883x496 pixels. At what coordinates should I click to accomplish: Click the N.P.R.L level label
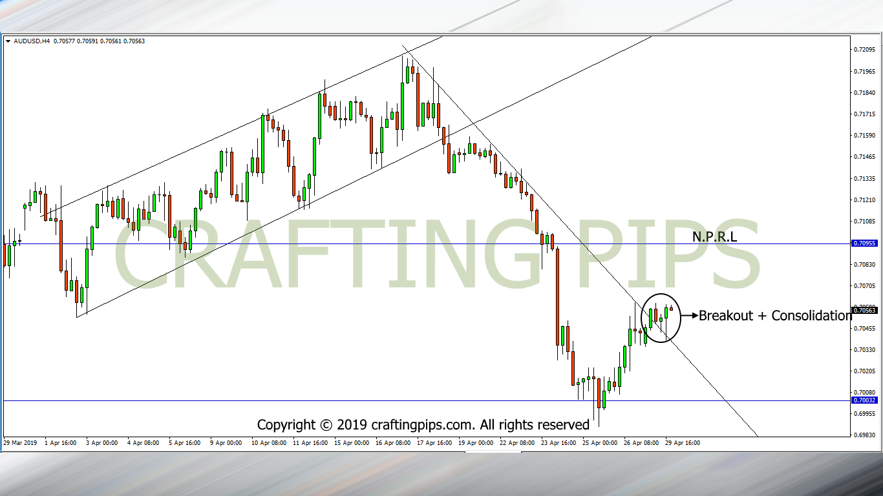[714, 237]
